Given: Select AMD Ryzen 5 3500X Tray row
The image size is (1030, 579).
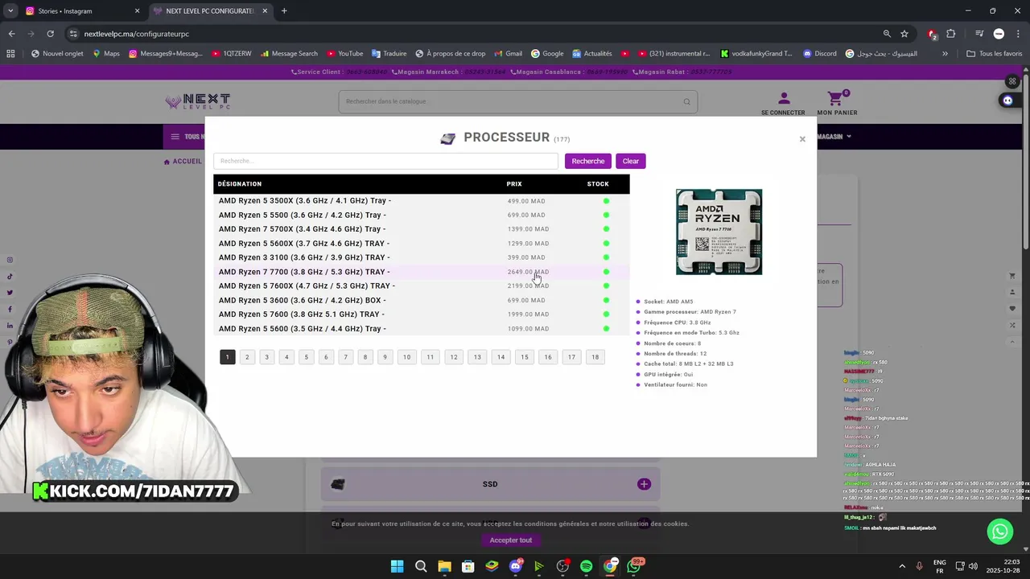Looking at the screenshot, I should pyautogui.click(x=421, y=201).
